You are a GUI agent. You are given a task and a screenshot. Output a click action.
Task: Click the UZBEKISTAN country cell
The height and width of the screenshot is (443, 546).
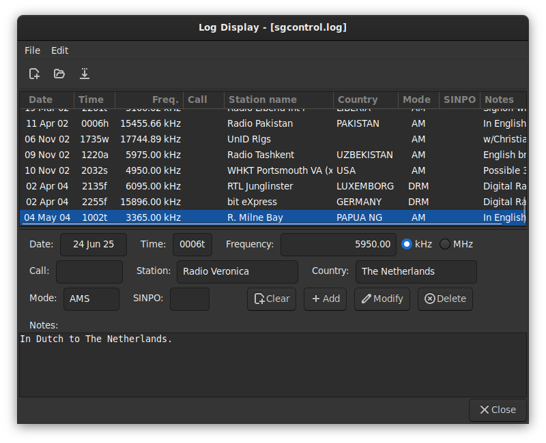tap(364, 155)
